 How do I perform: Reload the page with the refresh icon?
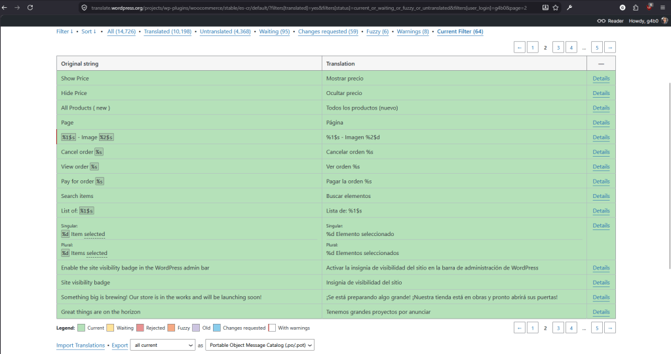tap(30, 8)
